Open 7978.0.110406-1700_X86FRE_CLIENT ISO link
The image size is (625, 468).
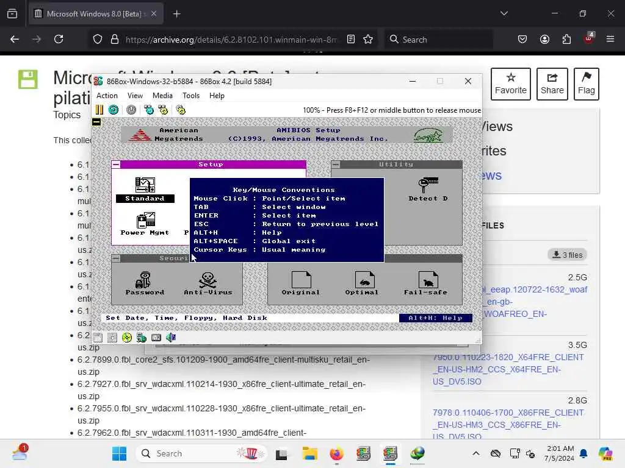click(508, 424)
